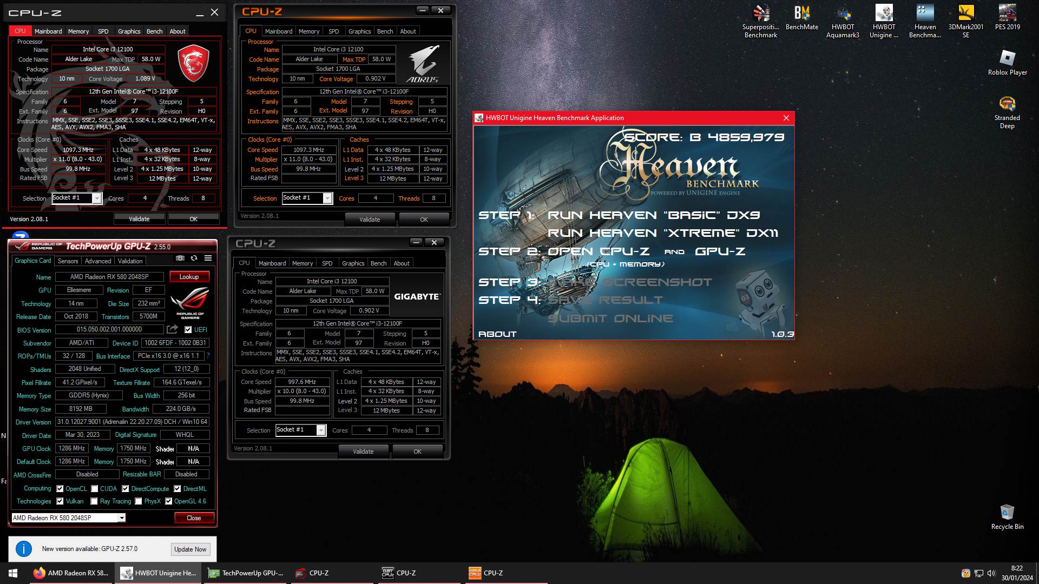Open HWBOT Unigine desktop shortcut
The width and height of the screenshot is (1039, 584).
point(884,22)
